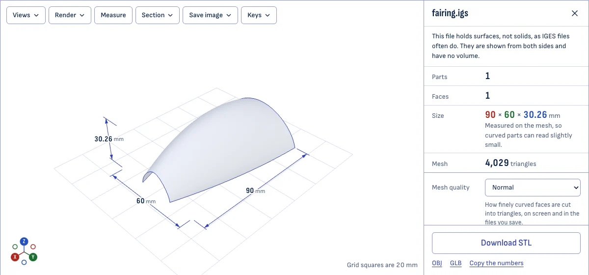
Task: Click the Copy the numbers link
Action: (497, 263)
